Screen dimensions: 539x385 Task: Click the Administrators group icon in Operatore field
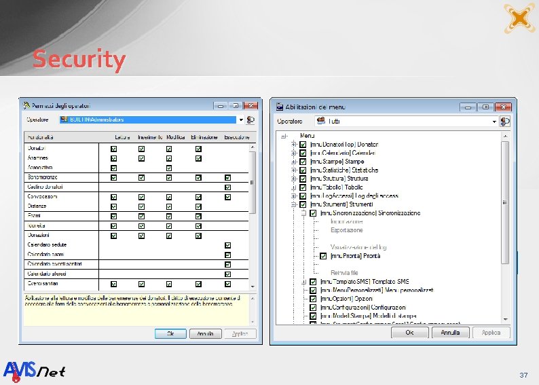pyautogui.click(x=64, y=120)
